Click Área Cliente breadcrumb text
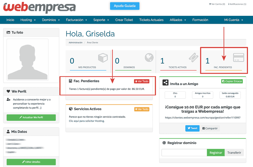Viewport: 253px width, 167px height. point(92,43)
